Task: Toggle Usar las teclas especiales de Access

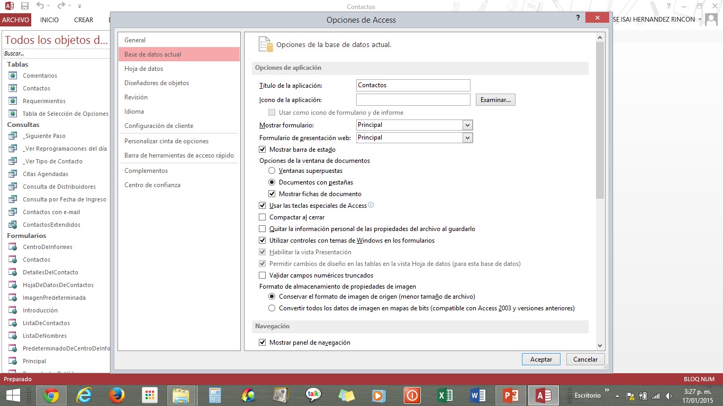Action: [x=263, y=206]
